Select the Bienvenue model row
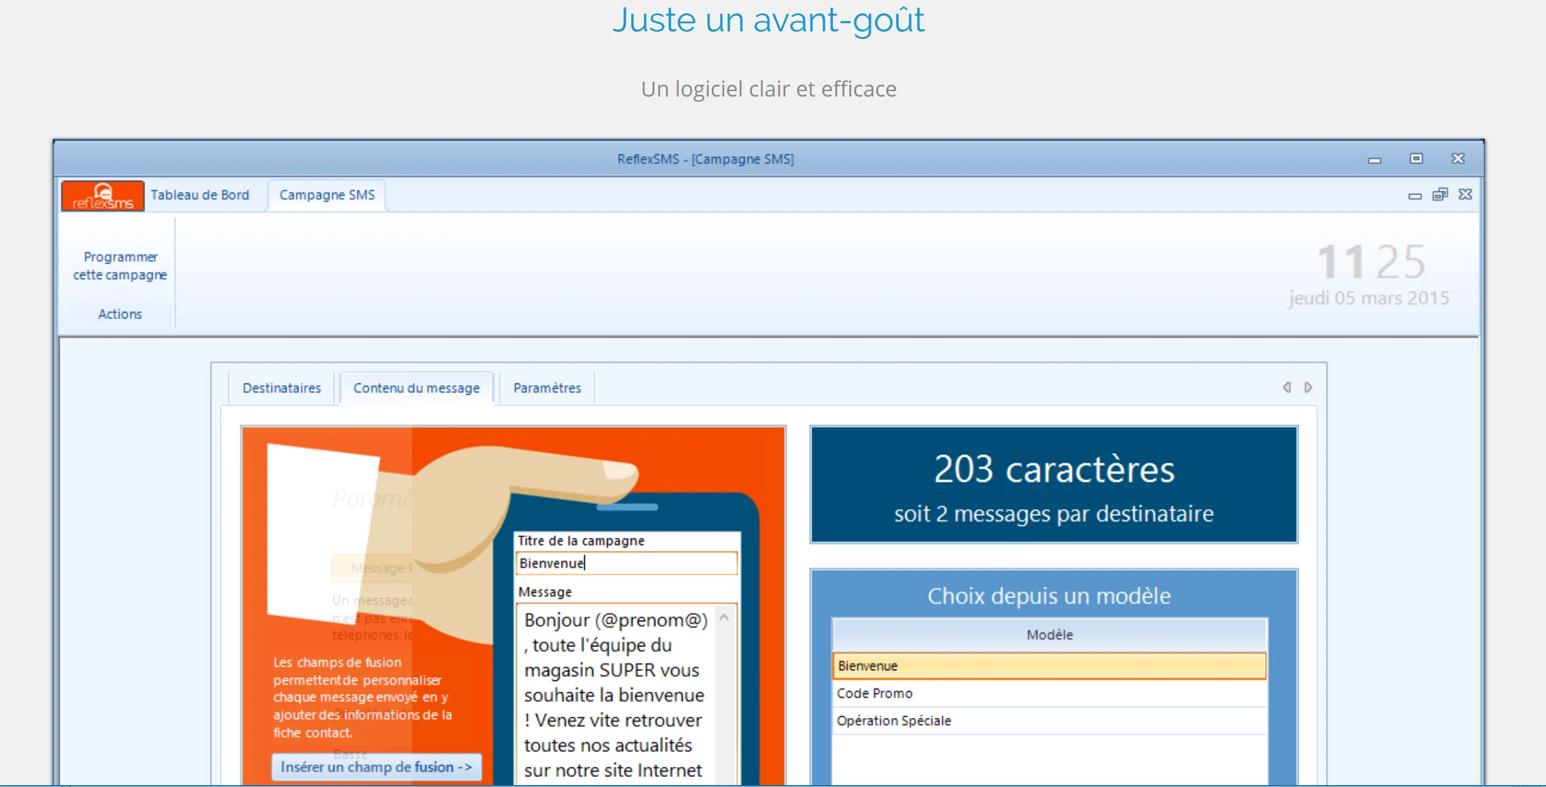Screen dimensions: 1546x787 pos(1049,666)
